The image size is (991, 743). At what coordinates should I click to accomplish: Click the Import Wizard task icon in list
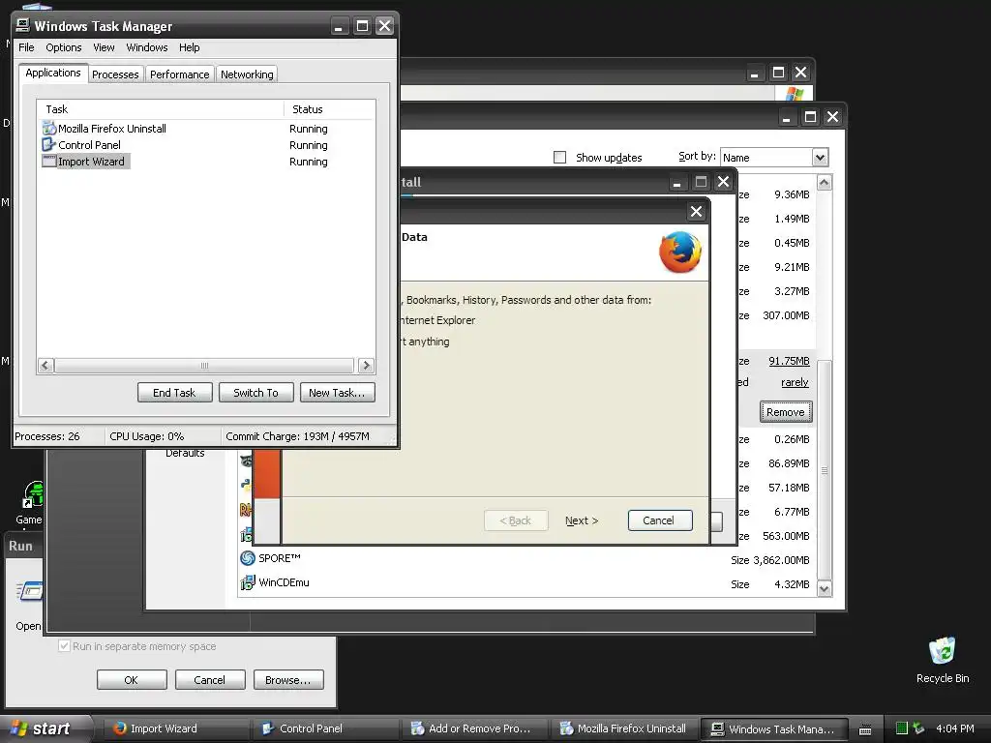pyautogui.click(x=48, y=162)
